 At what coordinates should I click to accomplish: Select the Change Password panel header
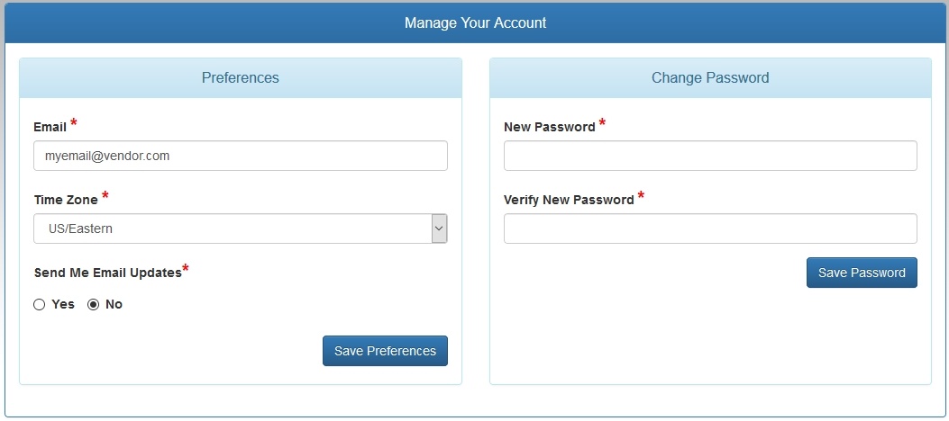click(710, 78)
